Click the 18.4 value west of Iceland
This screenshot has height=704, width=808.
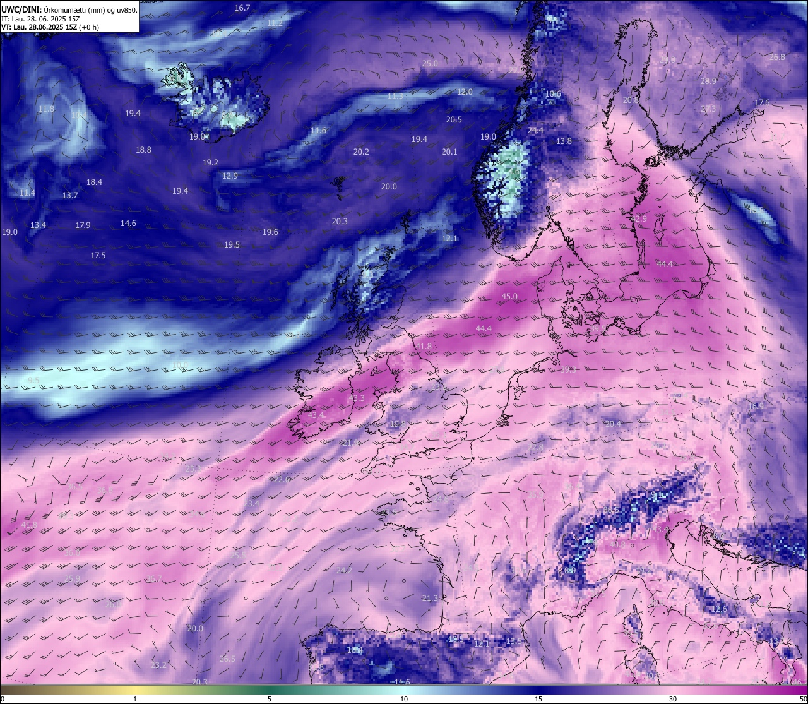(94, 182)
